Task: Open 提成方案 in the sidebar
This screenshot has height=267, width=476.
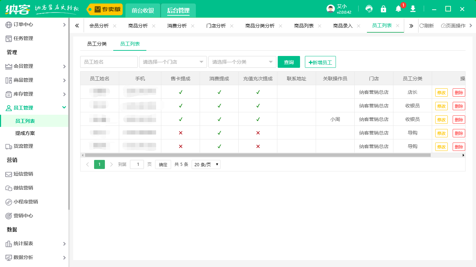Action: click(25, 133)
